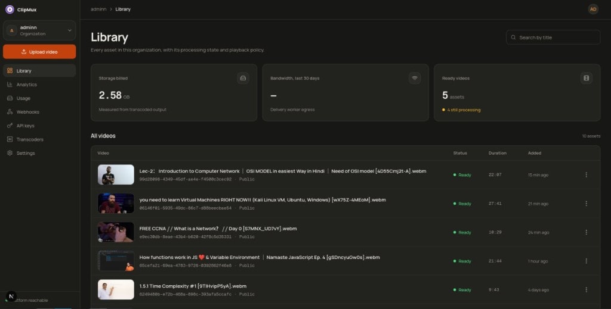Click the Library breadcrumb
This screenshot has width=611, height=309.
tap(123, 10)
